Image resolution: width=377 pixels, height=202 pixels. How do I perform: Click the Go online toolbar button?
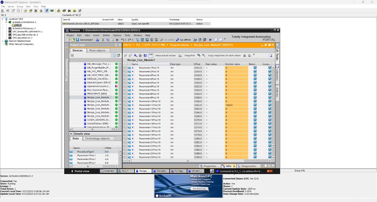pyautogui.click(x=167, y=40)
